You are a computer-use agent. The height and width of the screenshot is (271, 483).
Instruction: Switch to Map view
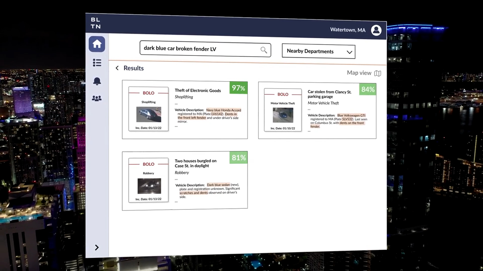[359, 73]
